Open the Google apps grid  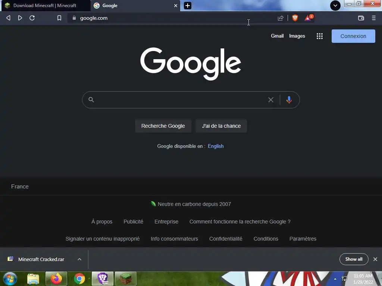[319, 36]
